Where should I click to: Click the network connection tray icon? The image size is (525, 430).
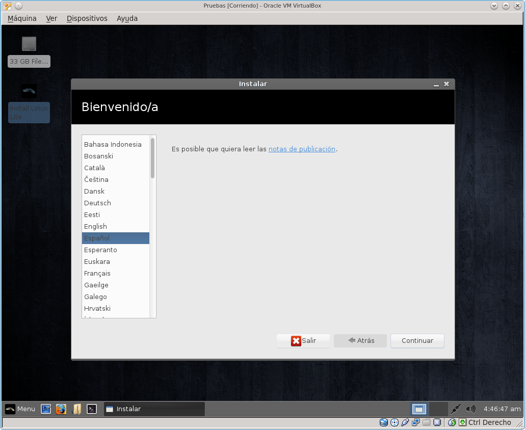456,409
